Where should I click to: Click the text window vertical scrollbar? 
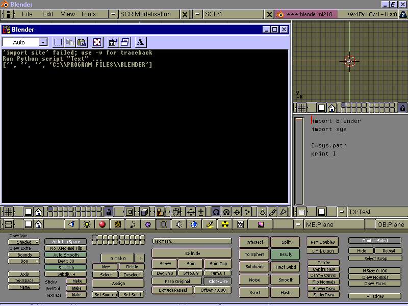point(299,161)
